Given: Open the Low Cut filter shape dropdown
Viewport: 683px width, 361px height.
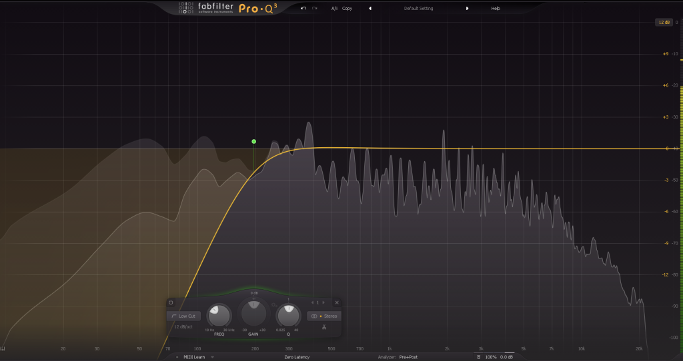Looking at the screenshot, I should click(183, 316).
